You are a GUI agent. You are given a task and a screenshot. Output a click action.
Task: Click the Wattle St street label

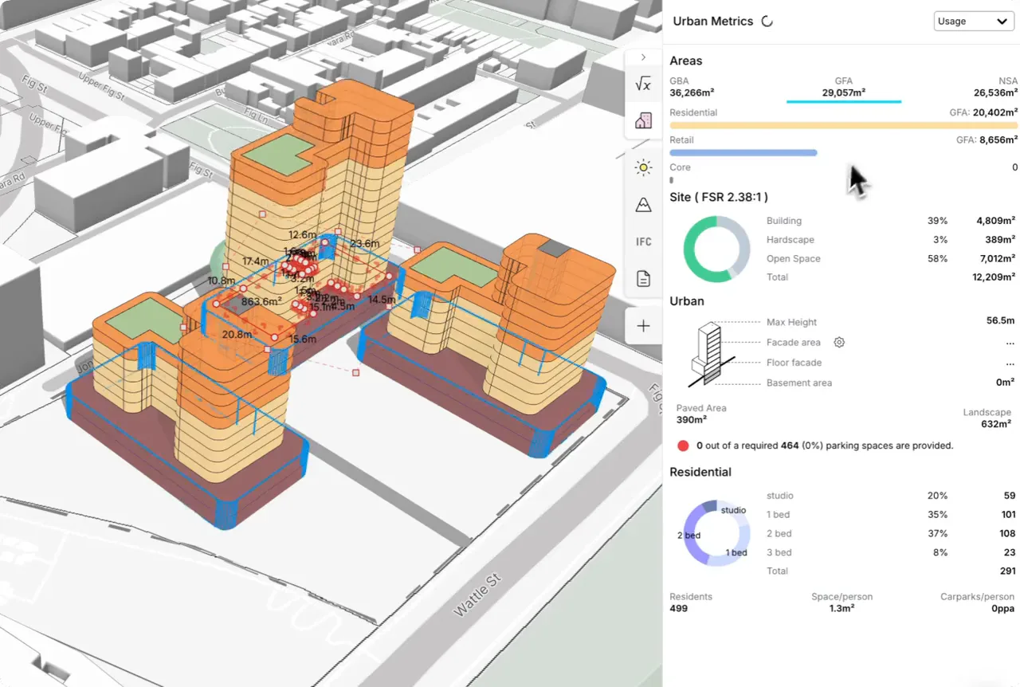point(479,594)
